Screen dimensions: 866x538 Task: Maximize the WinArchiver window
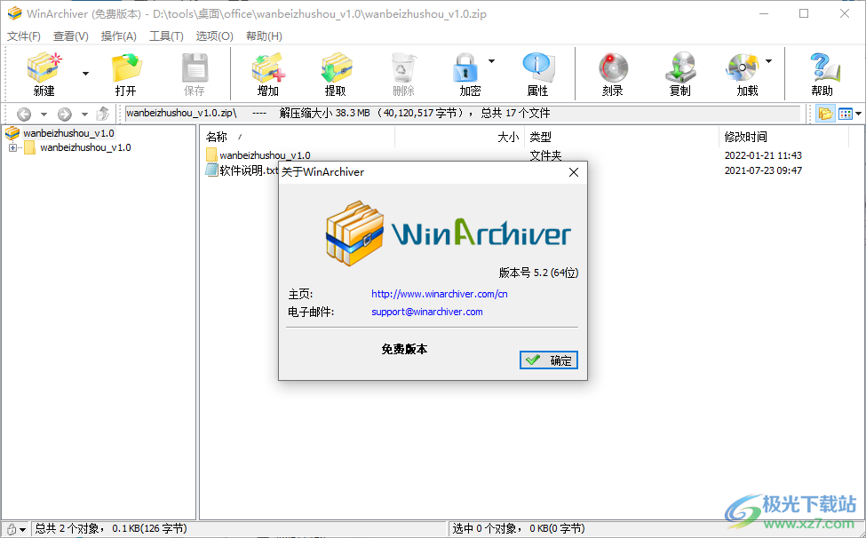click(804, 13)
